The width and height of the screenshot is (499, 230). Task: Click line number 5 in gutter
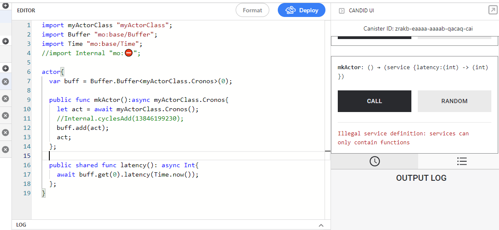[x=29, y=62]
